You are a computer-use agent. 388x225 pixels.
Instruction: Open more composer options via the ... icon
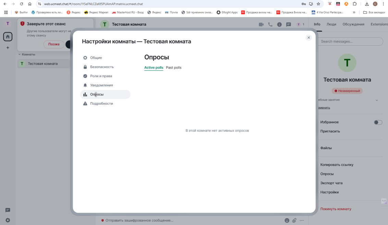[302, 221]
